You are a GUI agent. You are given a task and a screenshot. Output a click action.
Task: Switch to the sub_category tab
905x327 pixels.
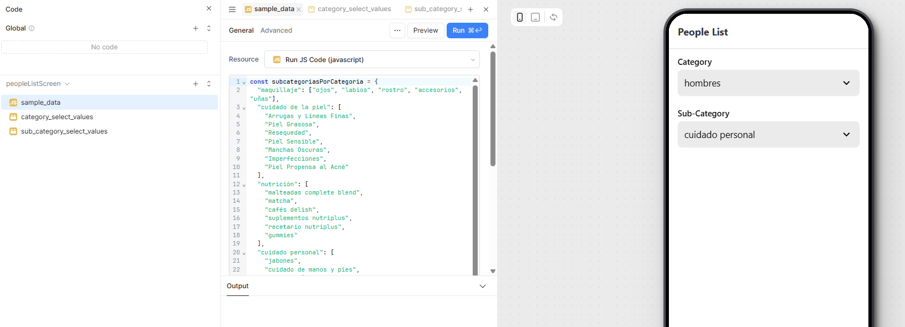[434, 9]
